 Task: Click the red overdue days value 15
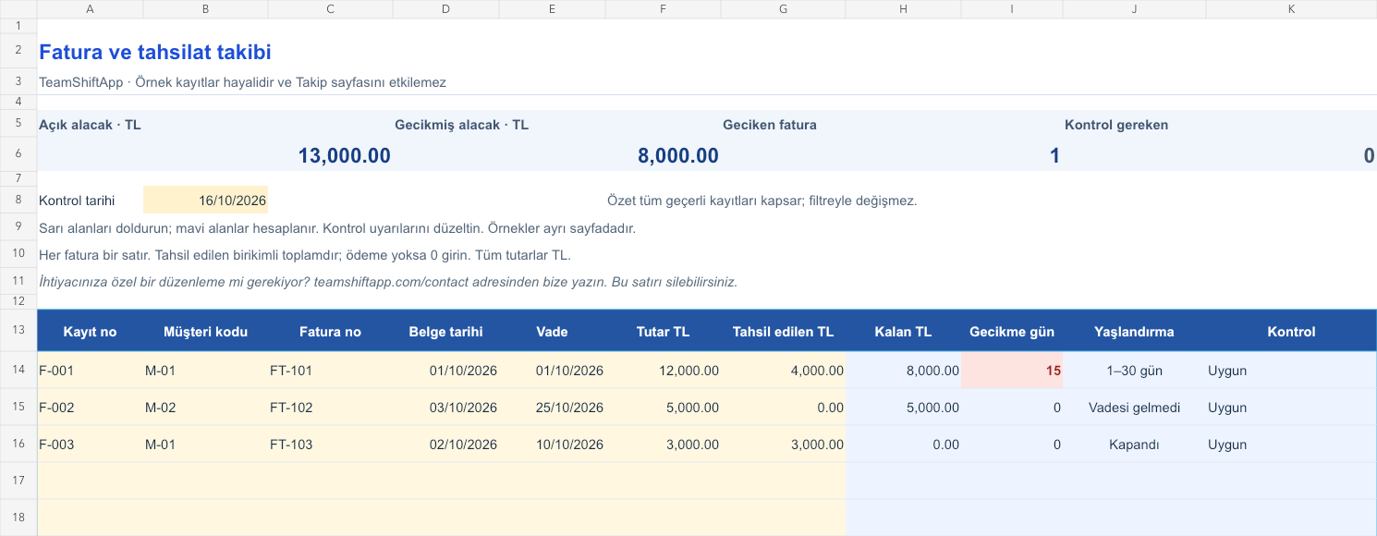[1012, 371]
